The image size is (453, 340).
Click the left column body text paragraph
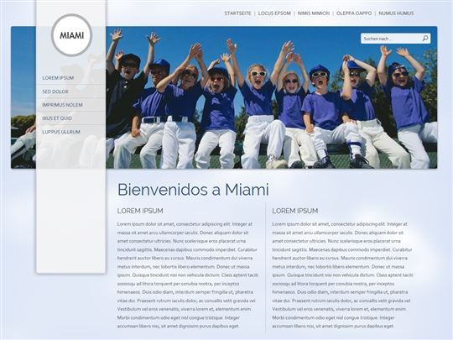[x=188, y=275]
